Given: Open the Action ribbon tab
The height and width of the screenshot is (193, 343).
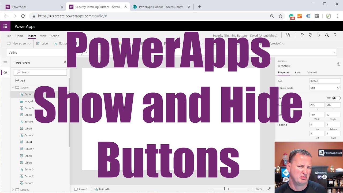Looking at the screenshot, I should tap(55, 36).
